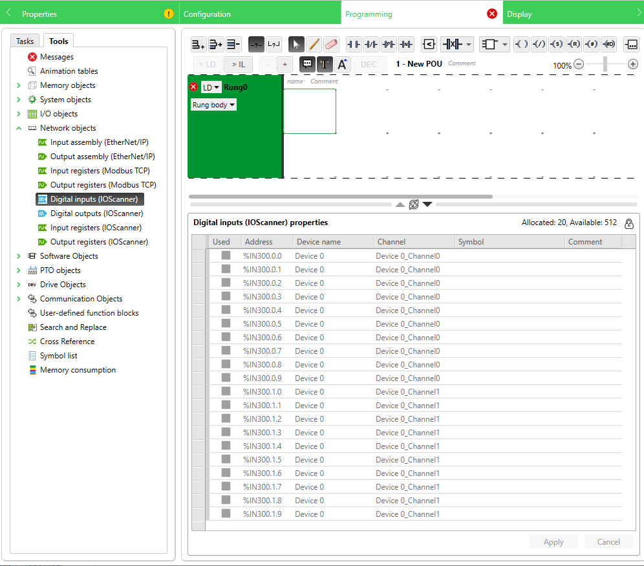Viewport: 644px width, 566px height.
Task: Open the Rung body dropdown
Action: click(213, 105)
